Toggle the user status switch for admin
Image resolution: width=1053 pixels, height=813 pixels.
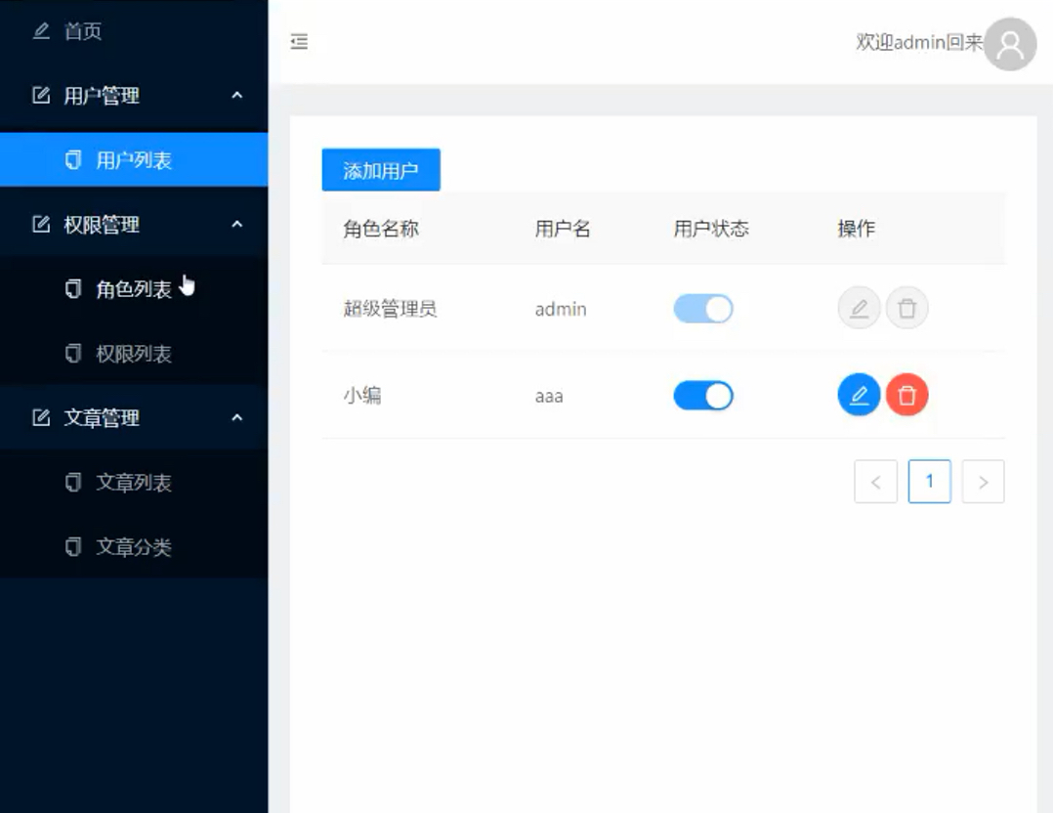point(703,309)
